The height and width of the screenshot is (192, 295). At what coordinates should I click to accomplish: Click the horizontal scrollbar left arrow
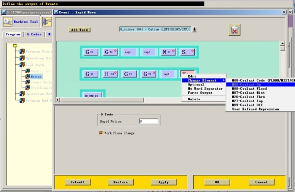[x=58, y=100]
